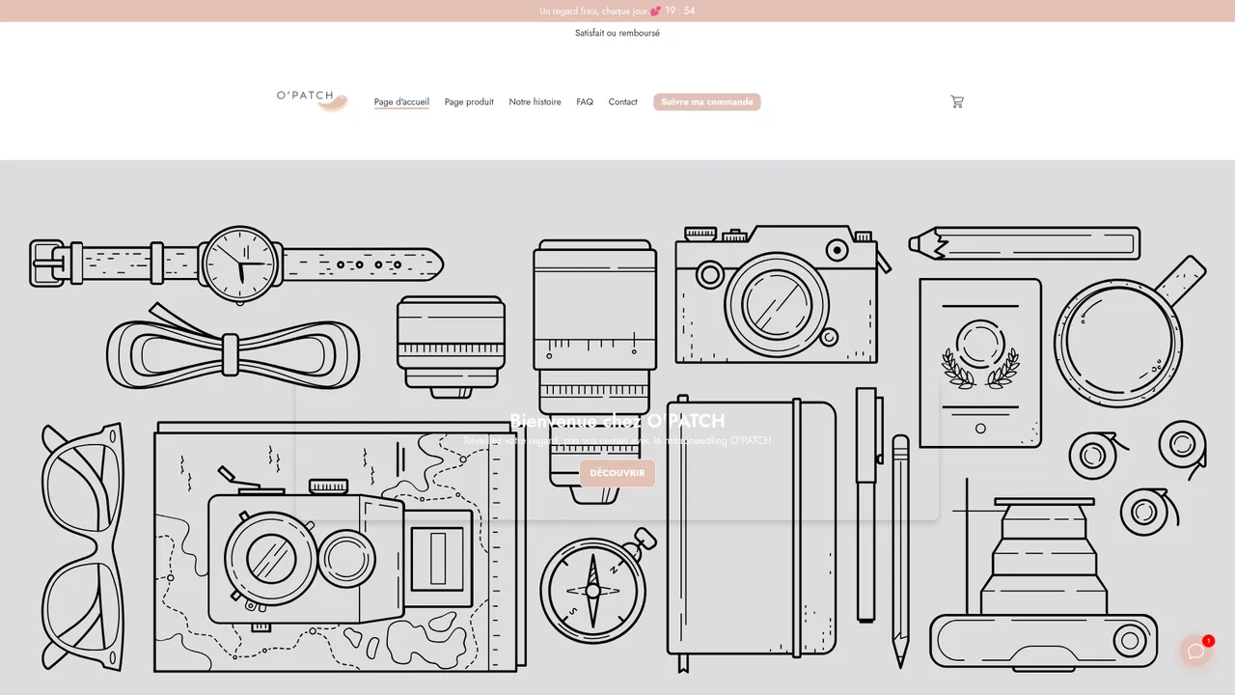
Task: Click the 'Bienvenue chez O'PATCH' heading
Action: click(x=617, y=420)
